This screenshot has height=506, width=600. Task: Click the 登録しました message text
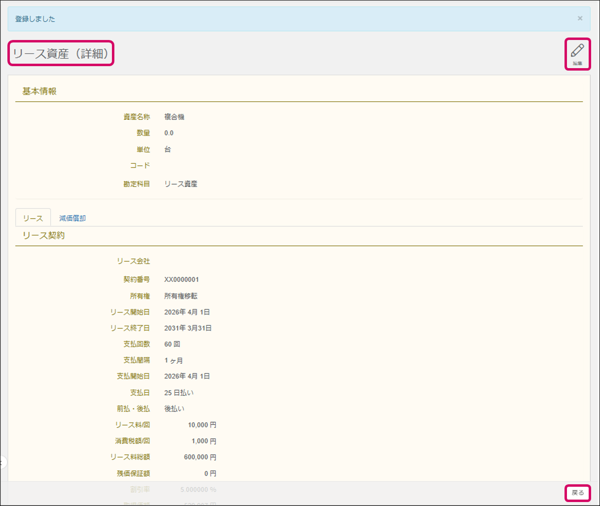coord(35,19)
